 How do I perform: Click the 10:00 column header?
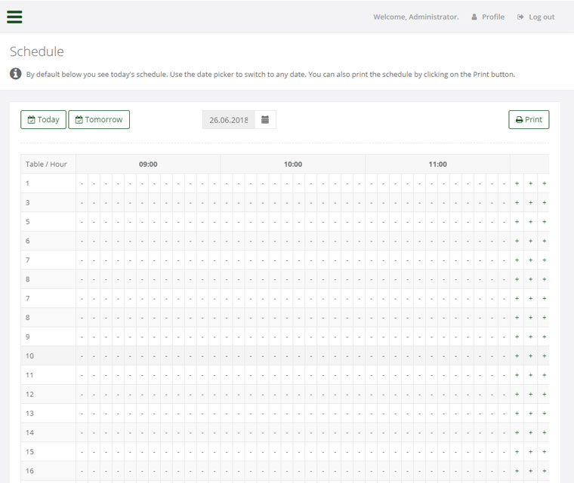point(293,165)
